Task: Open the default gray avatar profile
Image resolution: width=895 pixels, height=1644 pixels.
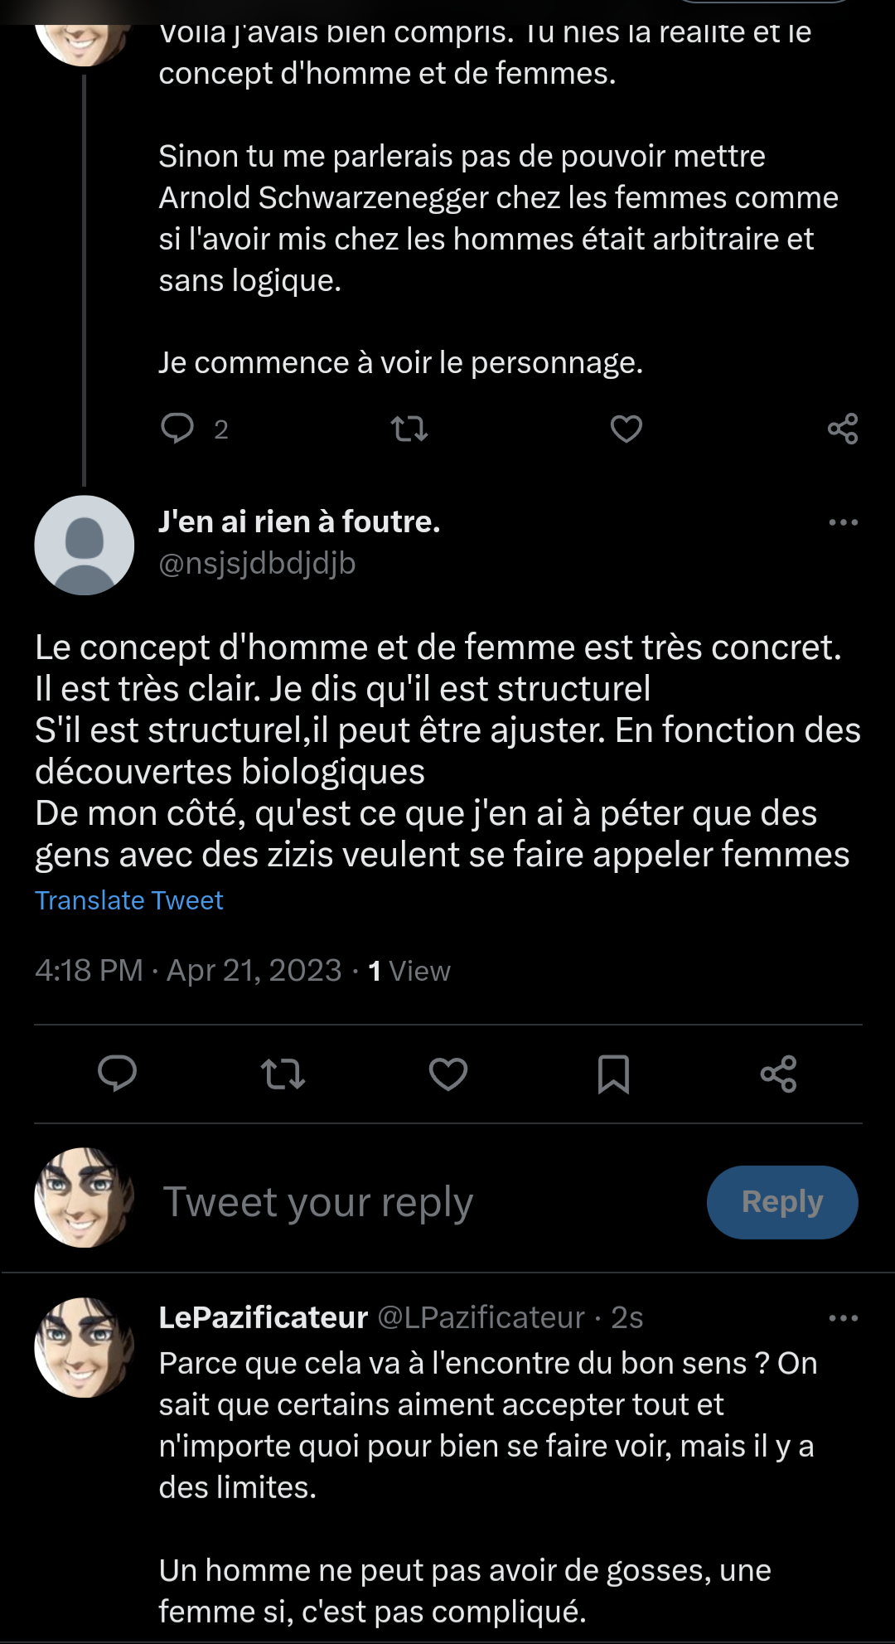Action: coord(85,546)
